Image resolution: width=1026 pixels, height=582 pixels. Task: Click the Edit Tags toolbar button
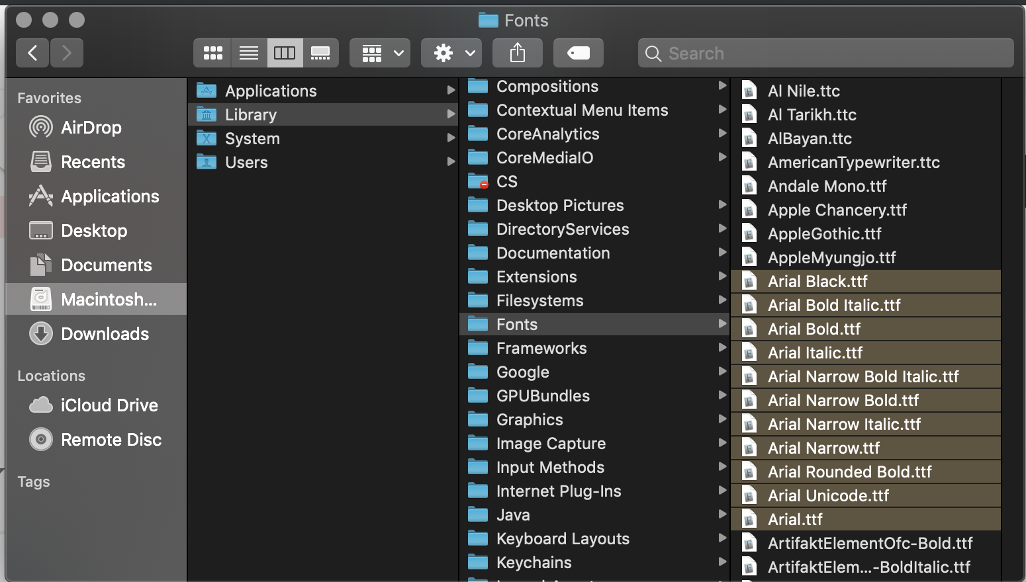click(x=579, y=53)
